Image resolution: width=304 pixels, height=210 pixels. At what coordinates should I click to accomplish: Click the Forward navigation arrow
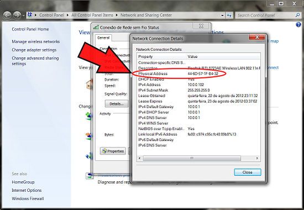(17, 15)
